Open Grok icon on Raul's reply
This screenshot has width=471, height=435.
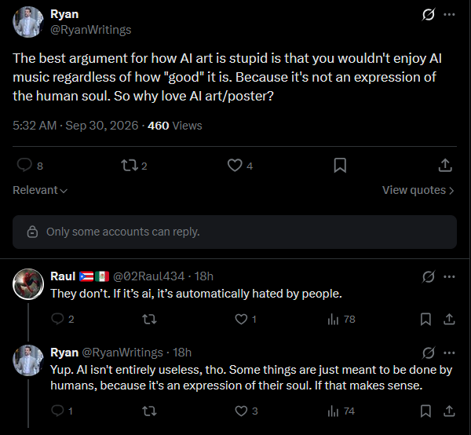(x=428, y=276)
